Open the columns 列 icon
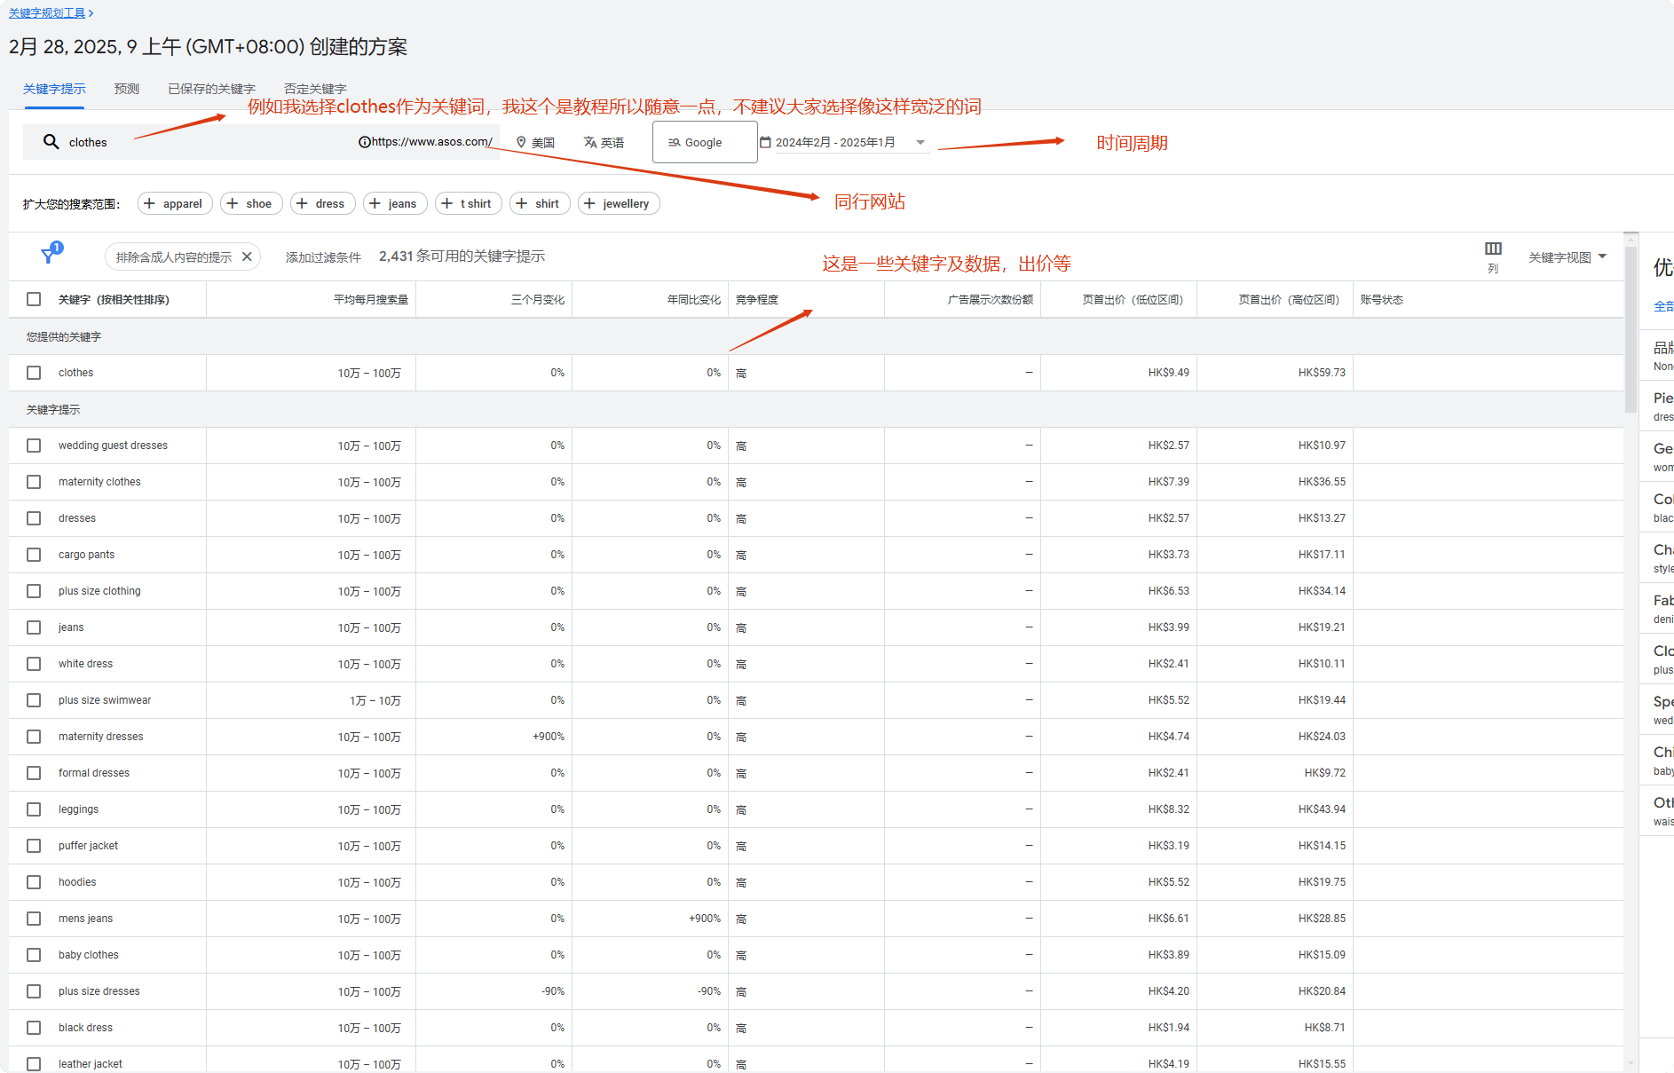This screenshot has height=1073, width=1674. 1493,249
